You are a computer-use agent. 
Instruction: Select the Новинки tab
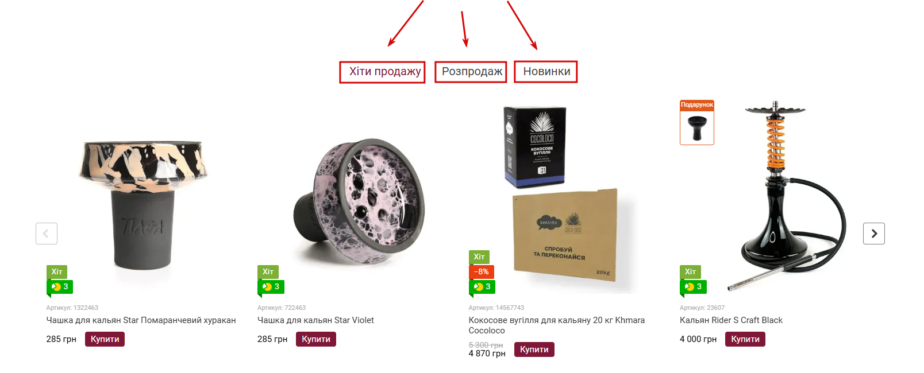click(x=546, y=72)
